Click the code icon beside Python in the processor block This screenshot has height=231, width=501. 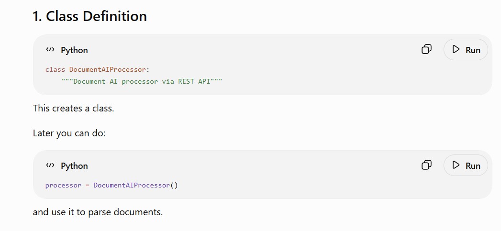[50, 165]
